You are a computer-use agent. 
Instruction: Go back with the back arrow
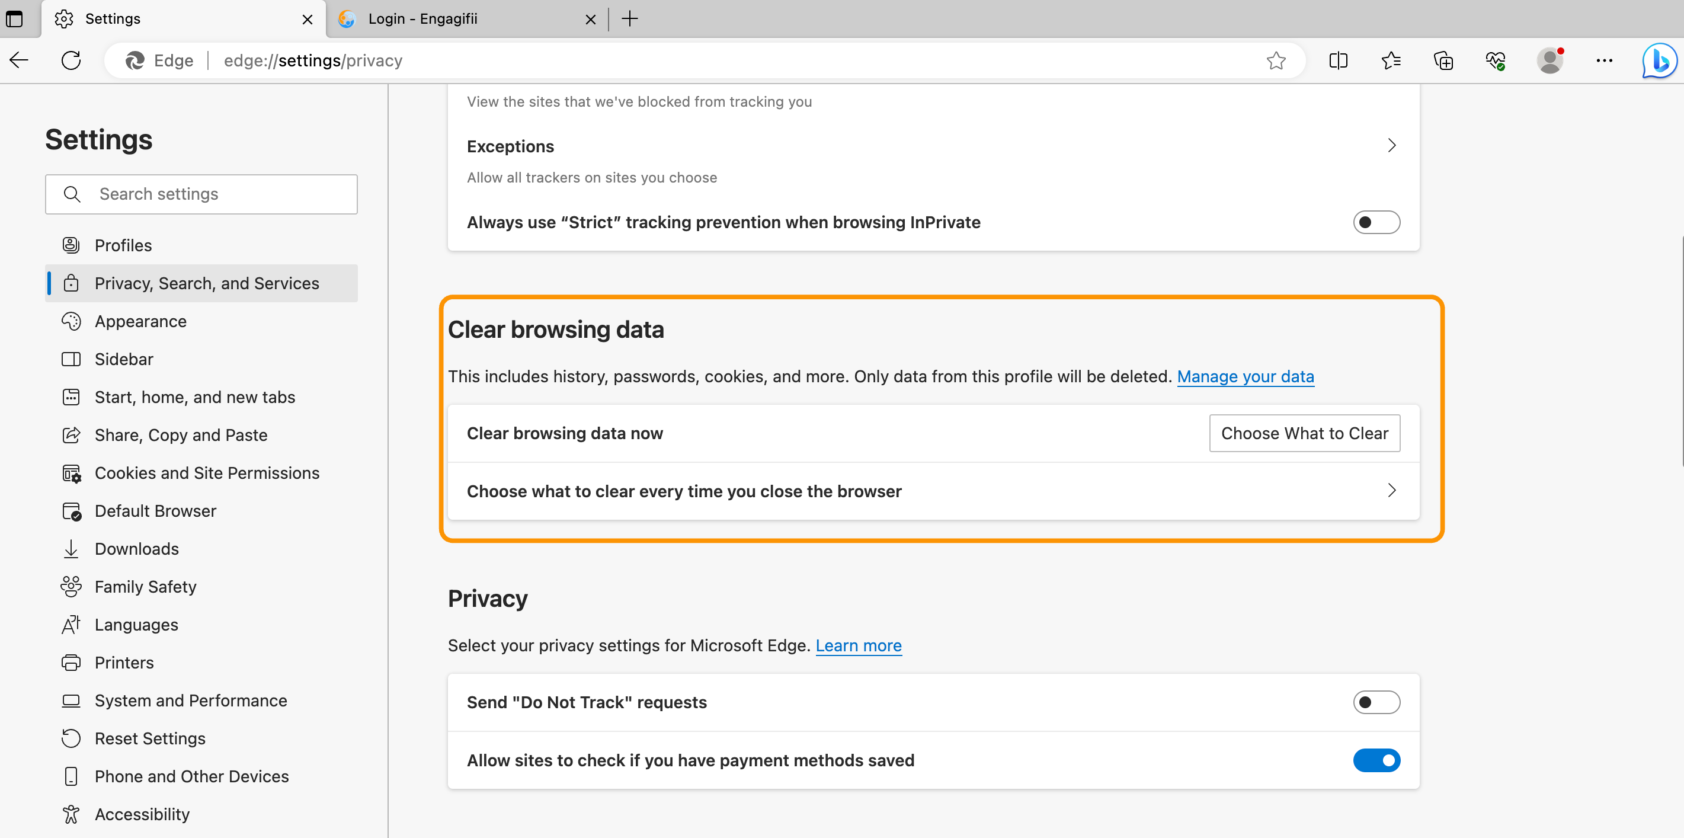click(x=20, y=61)
